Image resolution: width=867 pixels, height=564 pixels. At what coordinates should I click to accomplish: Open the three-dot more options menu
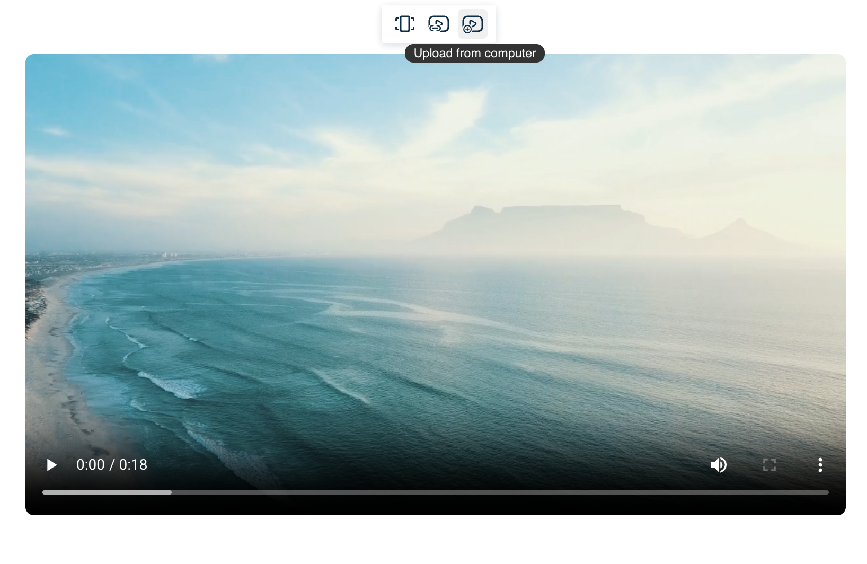[820, 465]
